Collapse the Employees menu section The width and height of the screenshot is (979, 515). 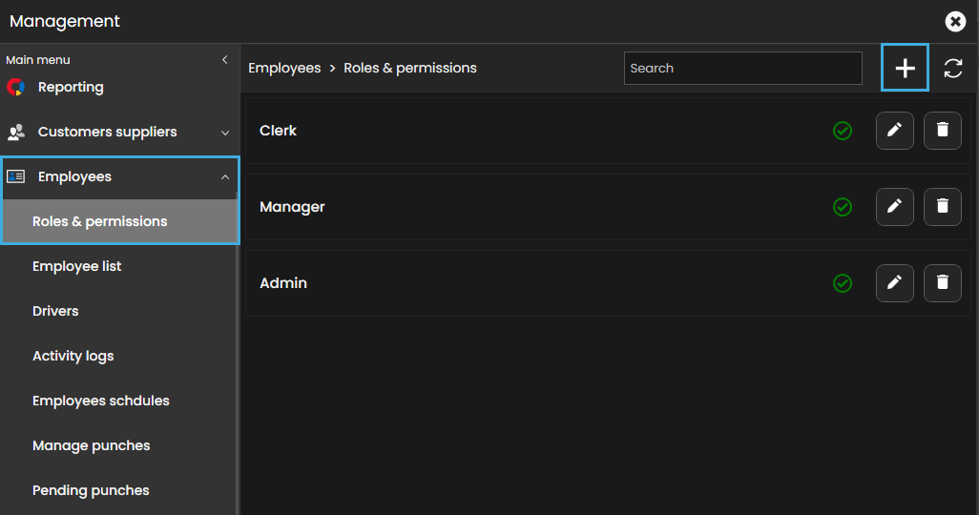coord(225,176)
